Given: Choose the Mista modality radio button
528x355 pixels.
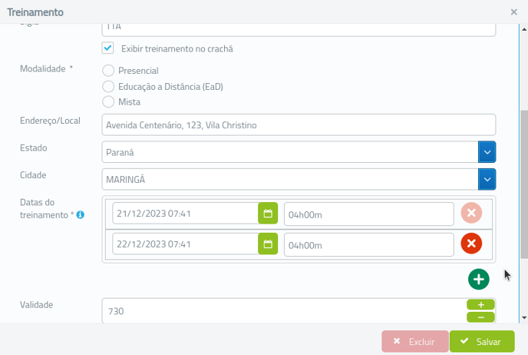Looking at the screenshot, I should pyautogui.click(x=108, y=101).
